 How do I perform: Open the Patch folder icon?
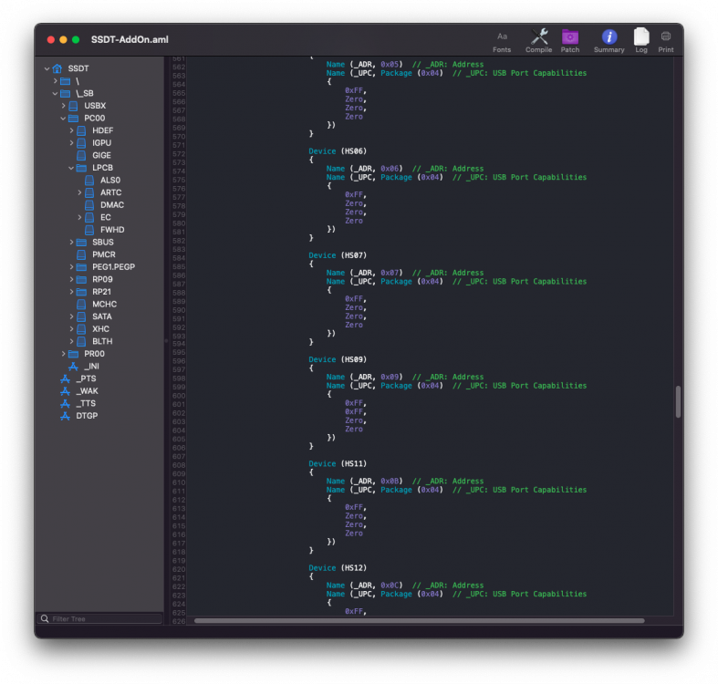click(570, 36)
